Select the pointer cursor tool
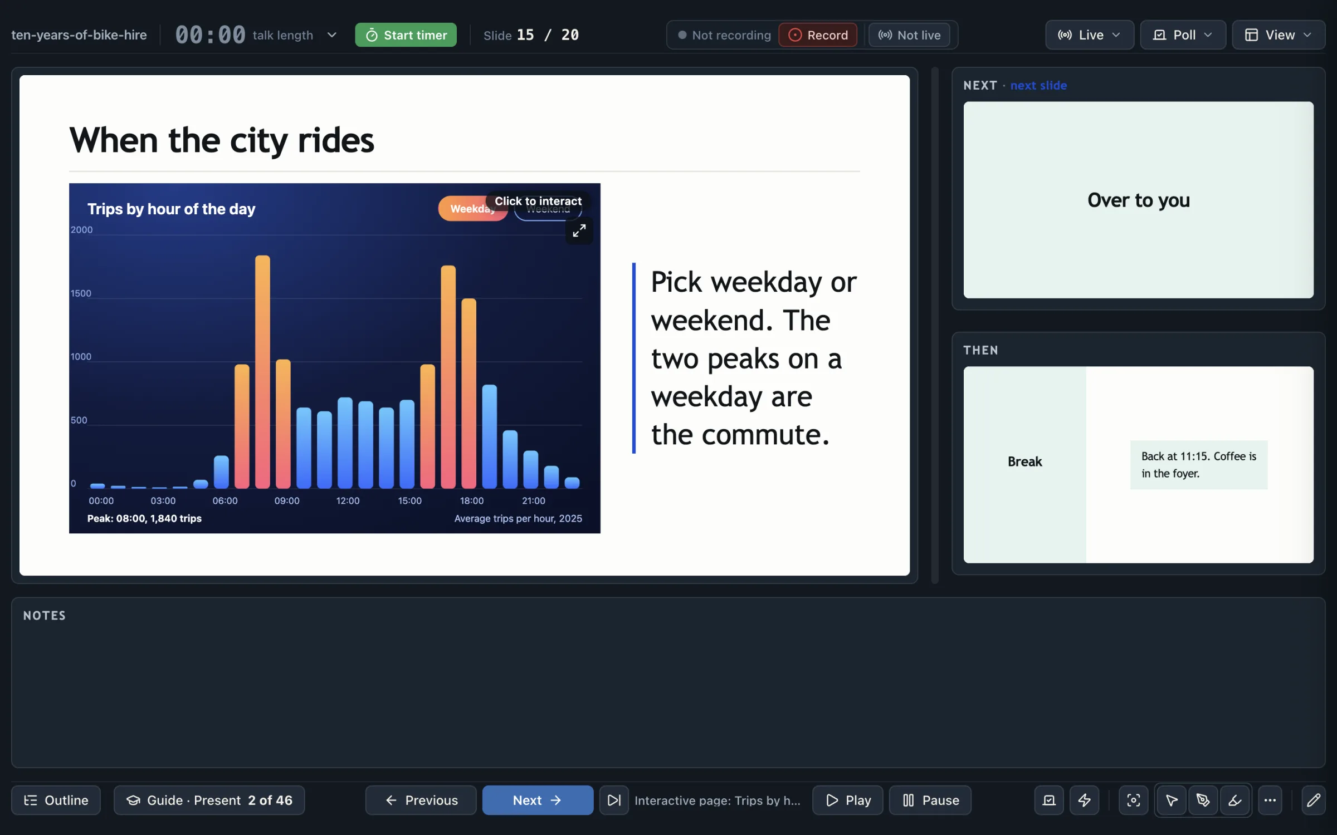 1172,800
